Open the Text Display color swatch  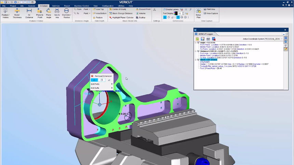(x=176, y=13)
